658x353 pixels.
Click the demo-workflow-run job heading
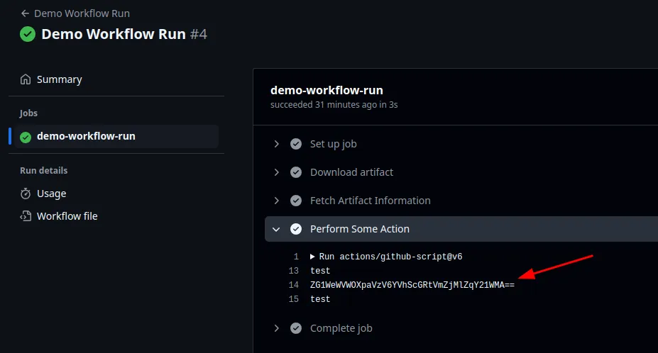click(x=327, y=90)
